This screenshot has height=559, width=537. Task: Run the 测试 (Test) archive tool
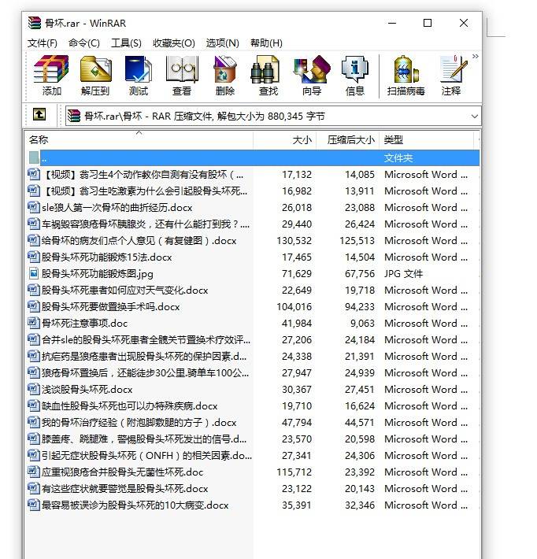tap(139, 76)
